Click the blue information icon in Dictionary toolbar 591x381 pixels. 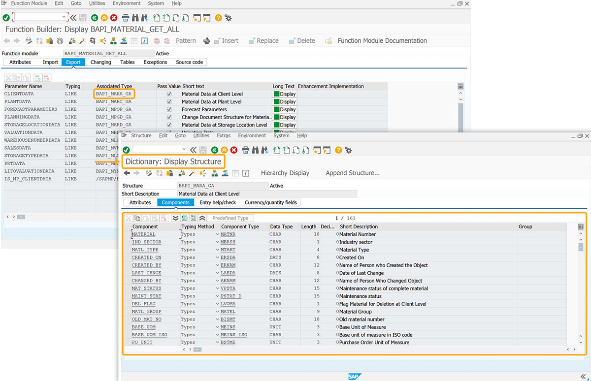[245, 173]
